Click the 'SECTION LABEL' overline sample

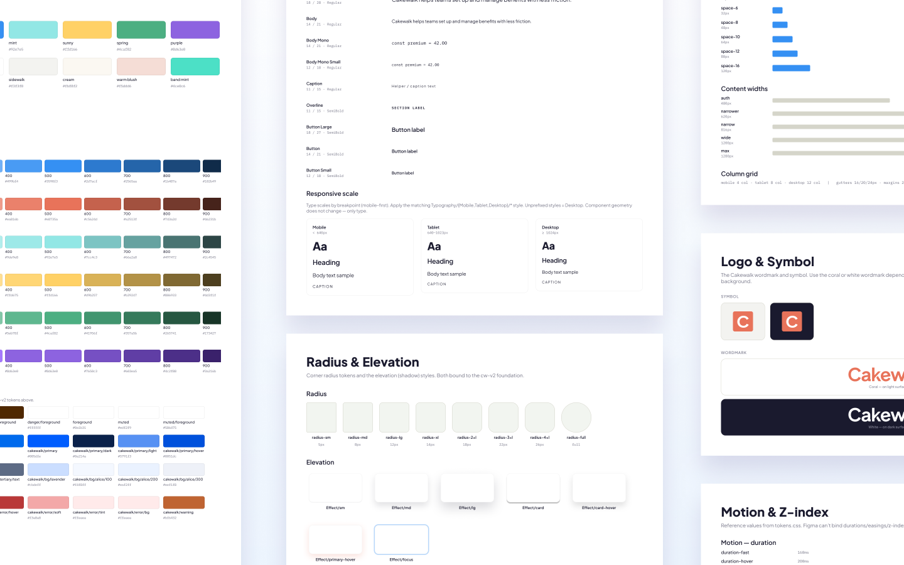coord(408,108)
